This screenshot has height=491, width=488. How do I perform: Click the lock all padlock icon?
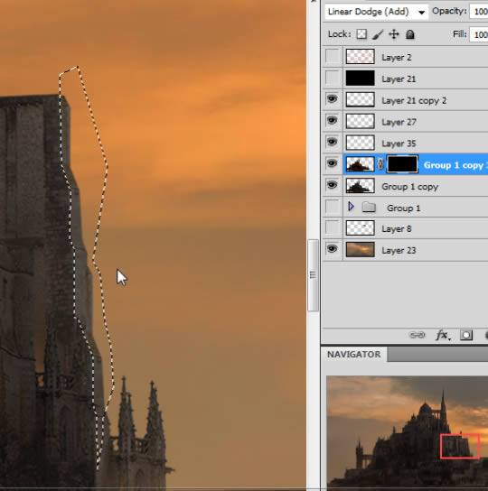pyautogui.click(x=410, y=34)
